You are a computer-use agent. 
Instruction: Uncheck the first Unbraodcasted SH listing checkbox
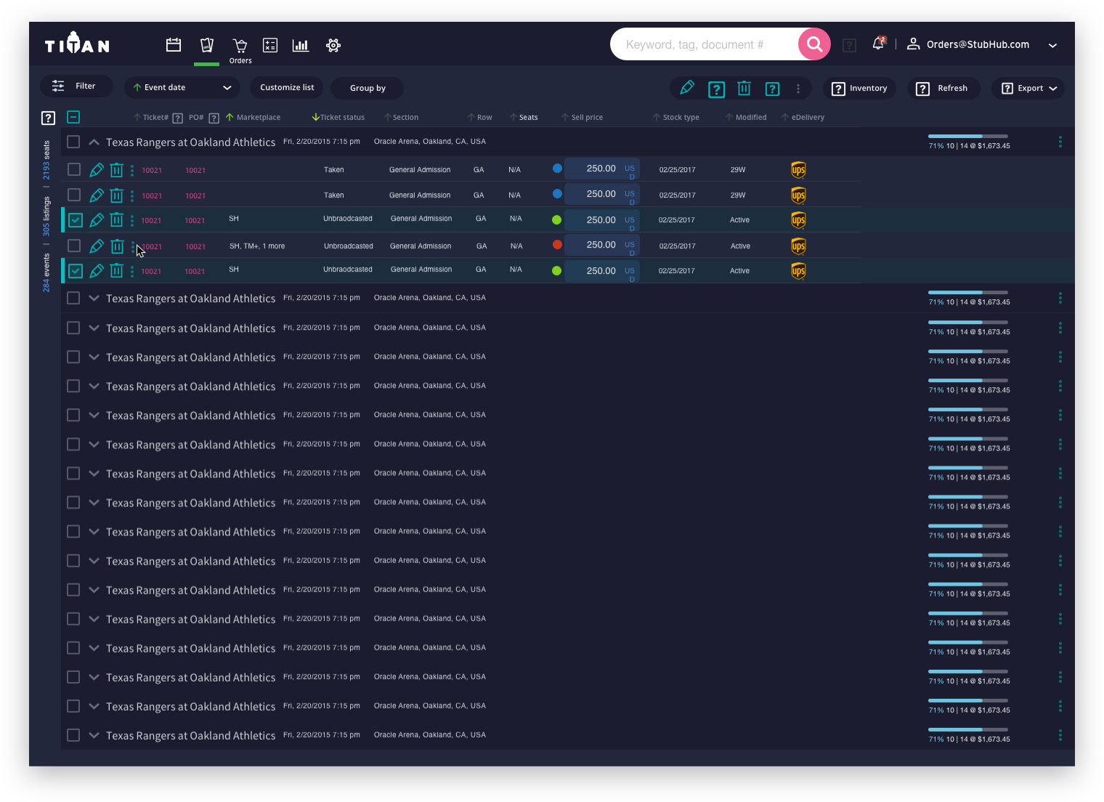click(76, 219)
